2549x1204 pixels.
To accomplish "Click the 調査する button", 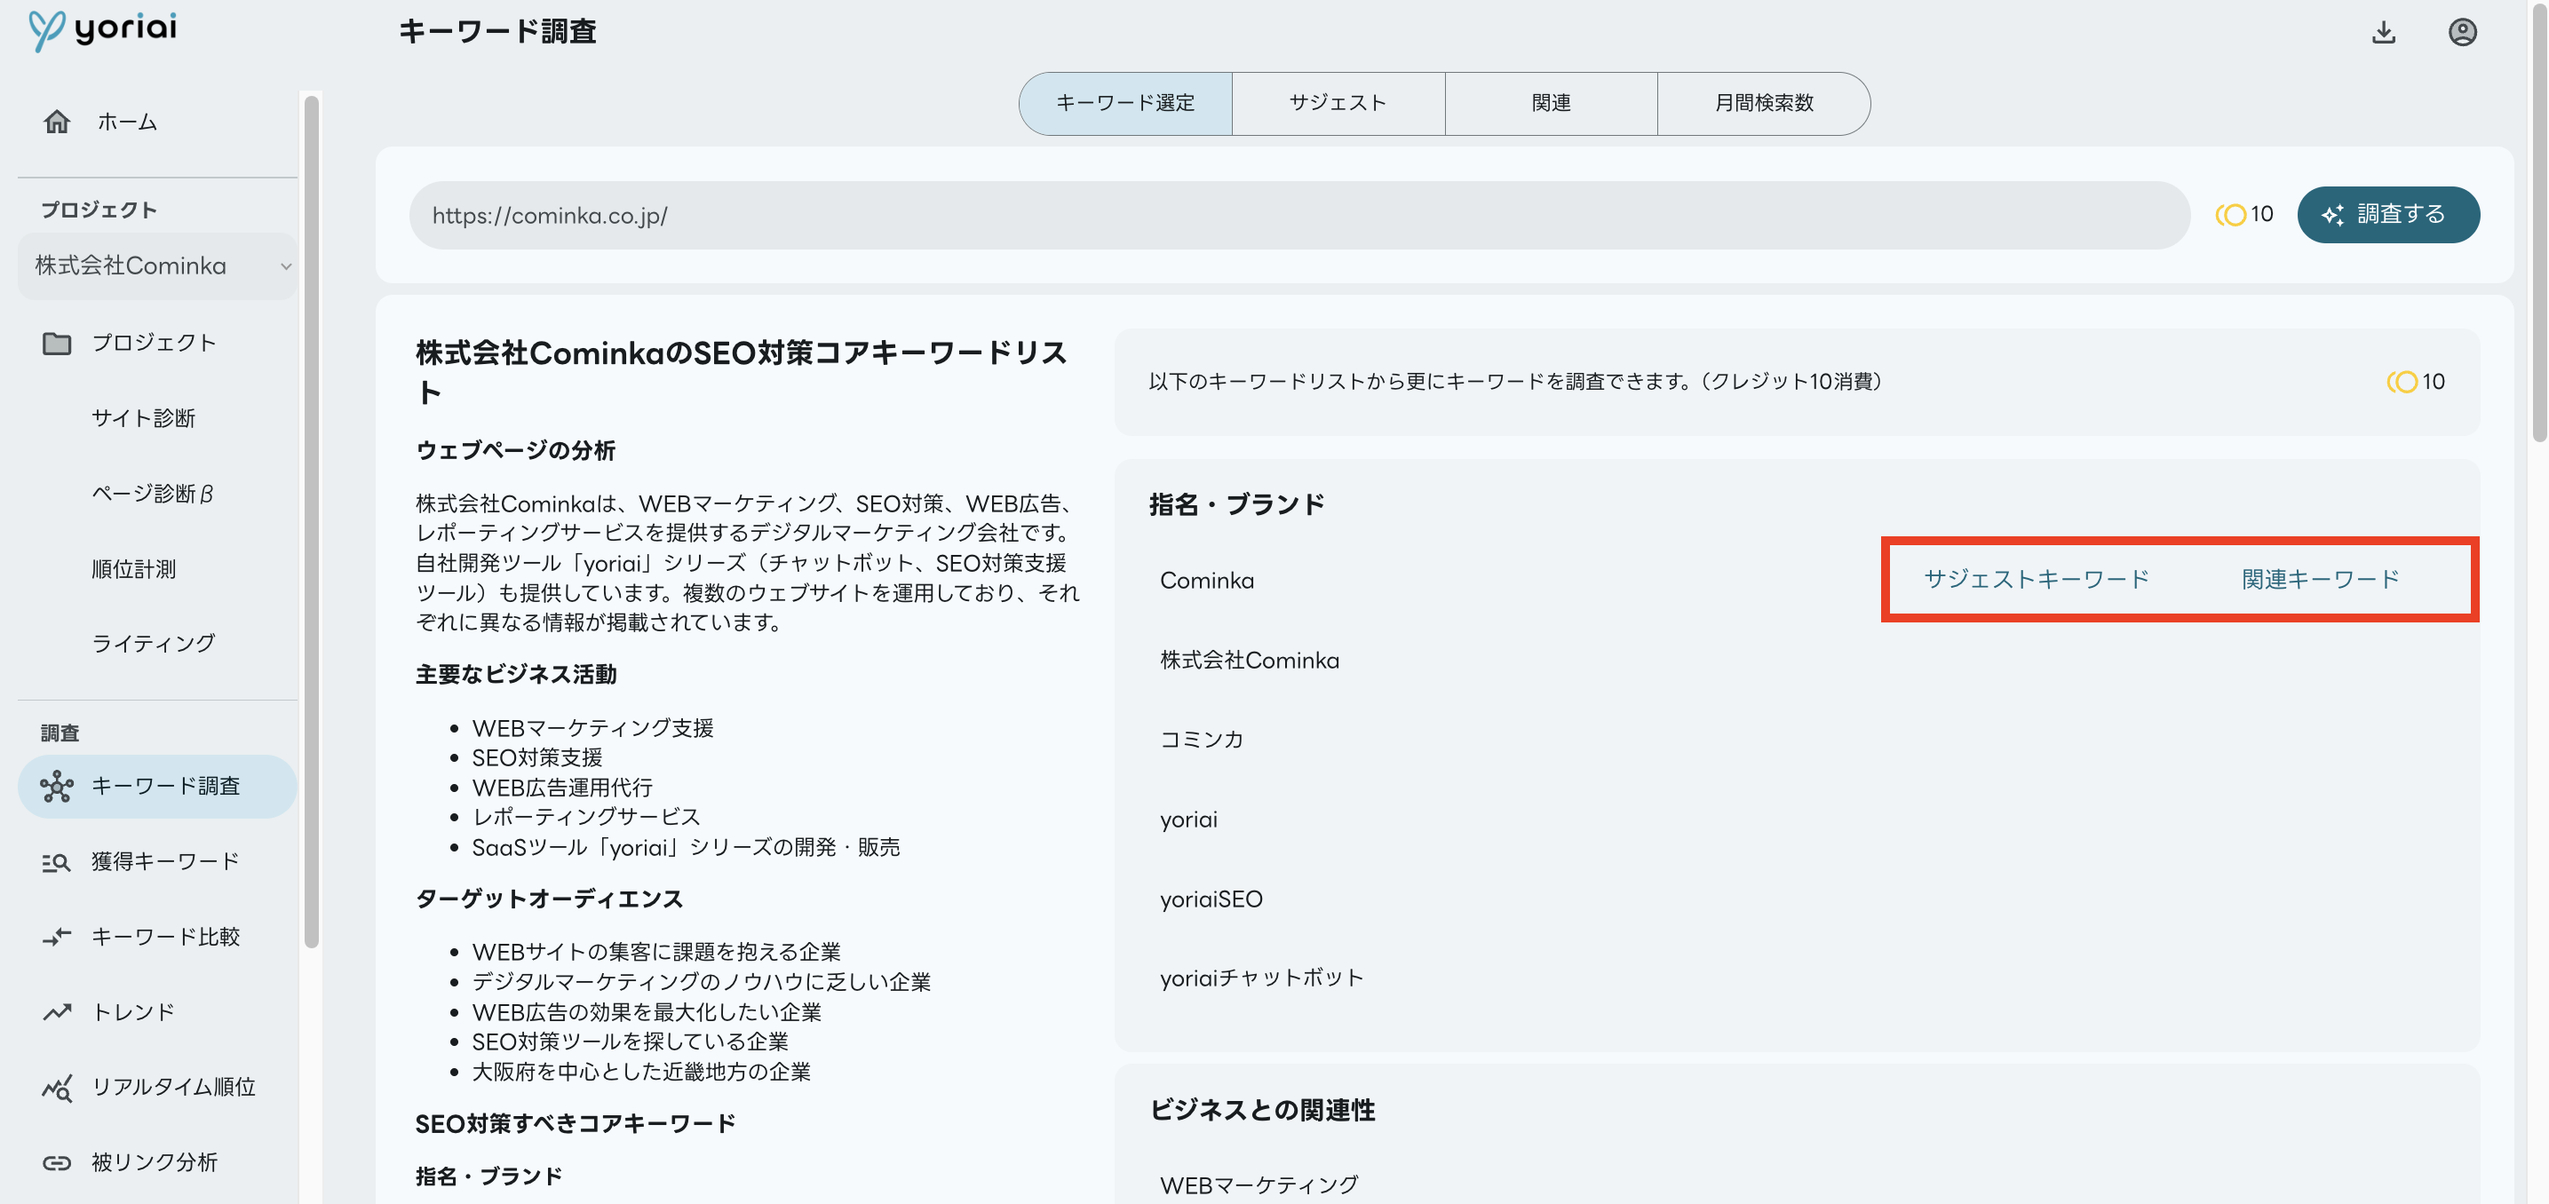I will click(x=2387, y=215).
